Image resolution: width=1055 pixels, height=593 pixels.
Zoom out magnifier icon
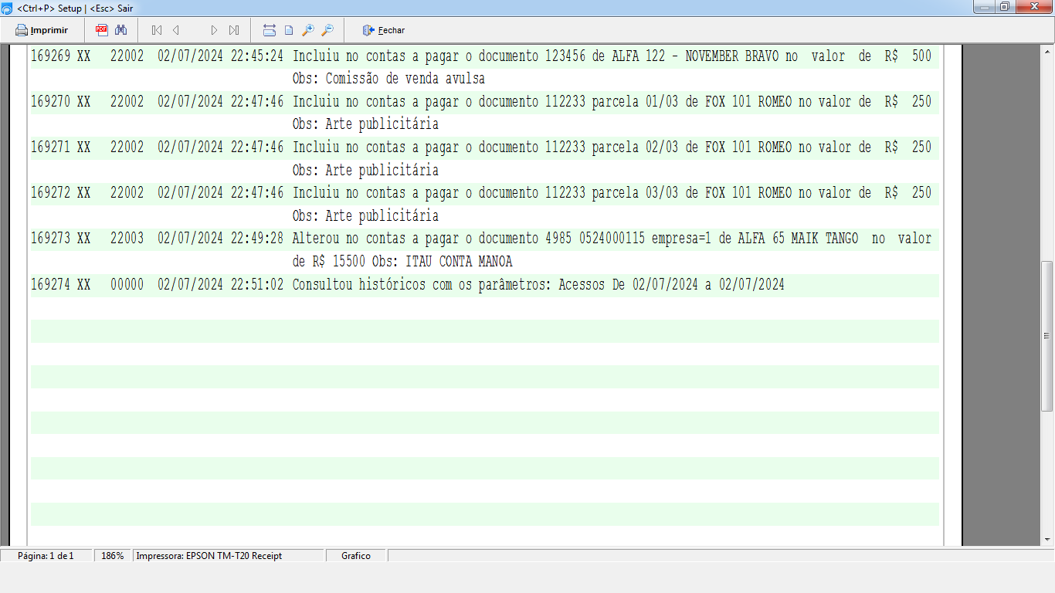pyautogui.click(x=327, y=30)
